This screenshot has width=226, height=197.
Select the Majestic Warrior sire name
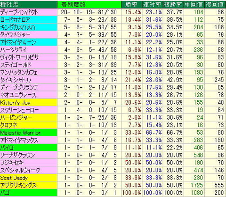(x=20, y=133)
